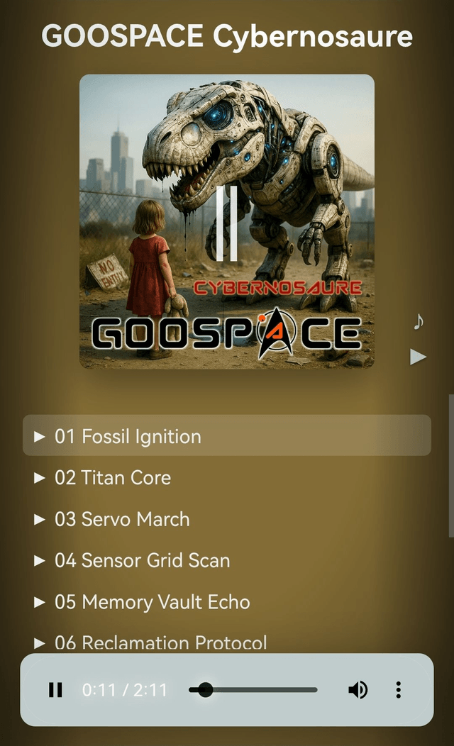Screen dimensions: 454x746
Task: Click play arrow next to Fossil Ignition
Action: (x=40, y=436)
